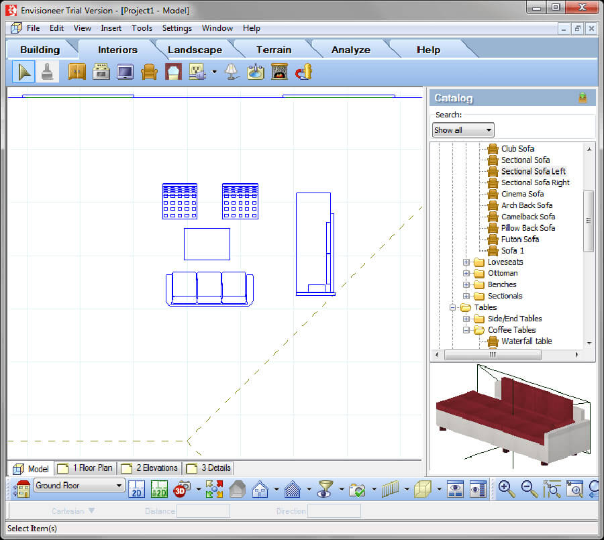Click the catalog horizontal scrollbar thumb

click(493, 355)
